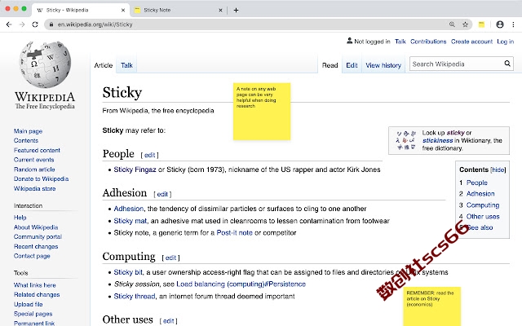Visit the Wikipedia store link
This screenshot has height=326, width=522.
pyautogui.click(x=34, y=188)
